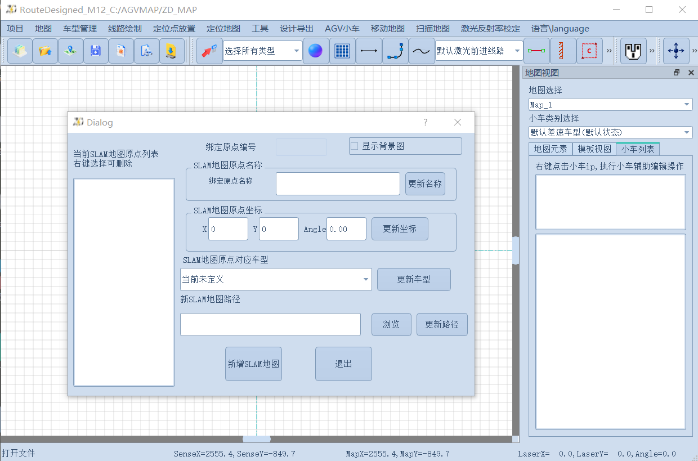The height and width of the screenshot is (461, 698).
Task: Click the save map floppy disk icon
Action: click(95, 50)
